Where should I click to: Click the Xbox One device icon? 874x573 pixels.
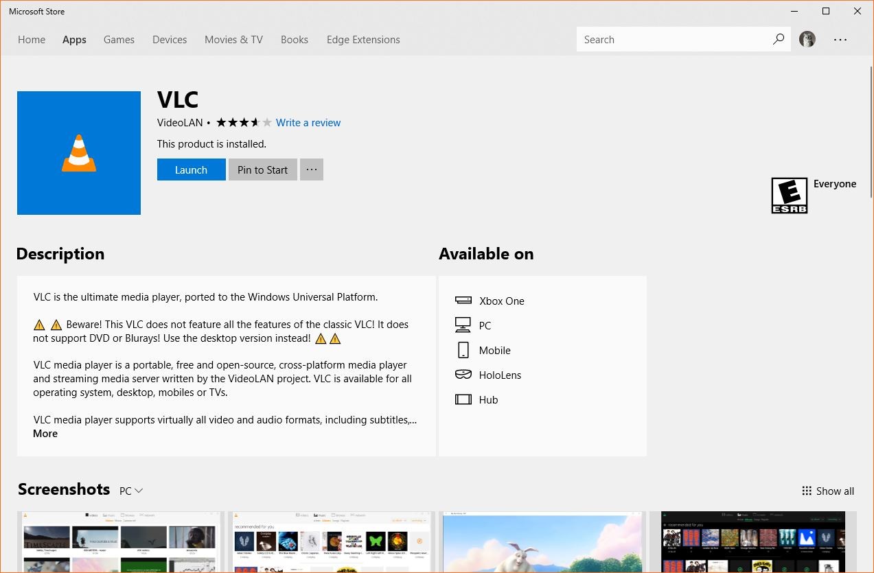463,301
